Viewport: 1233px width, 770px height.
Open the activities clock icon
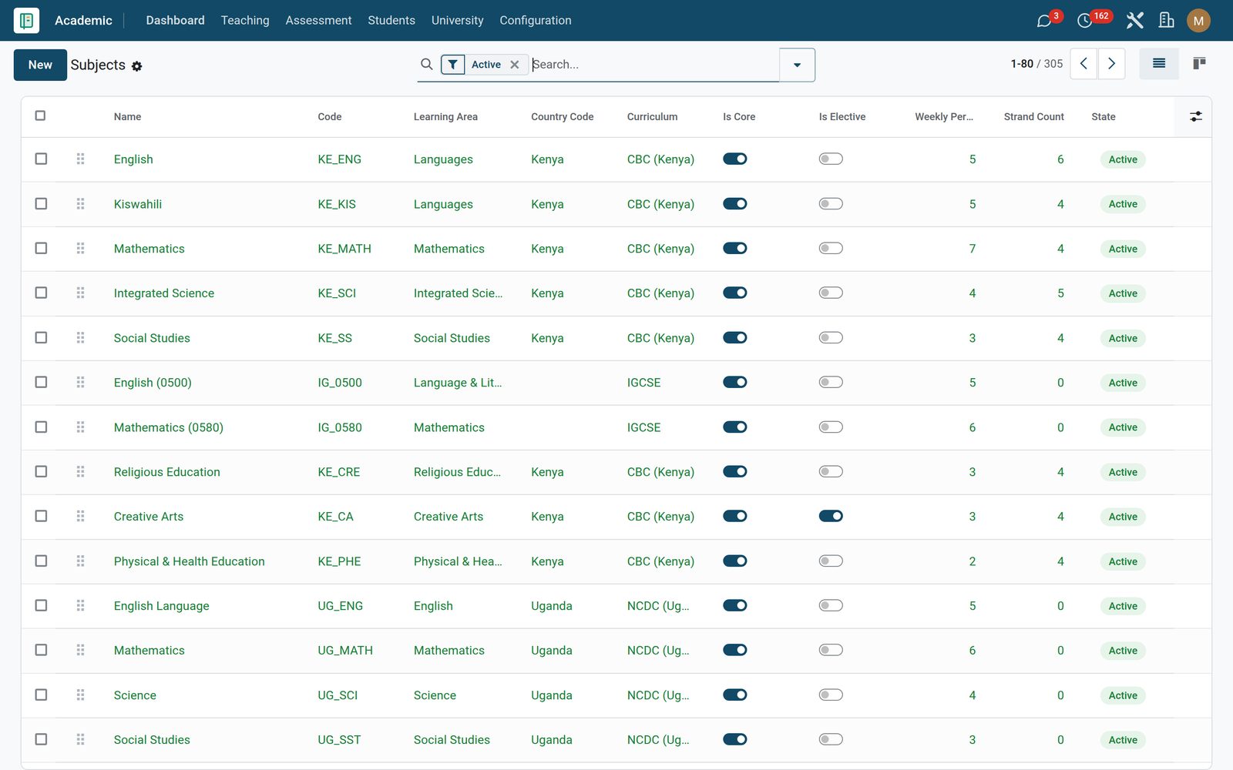tap(1085, 21)
